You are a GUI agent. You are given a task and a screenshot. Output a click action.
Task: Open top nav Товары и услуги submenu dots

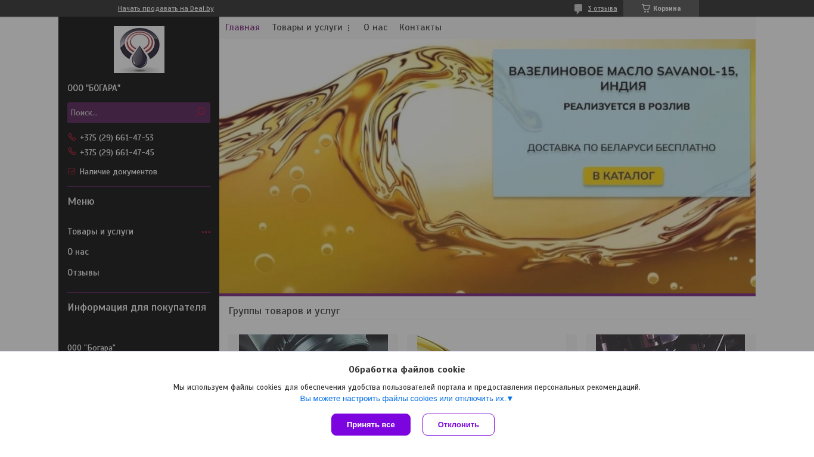349,28
